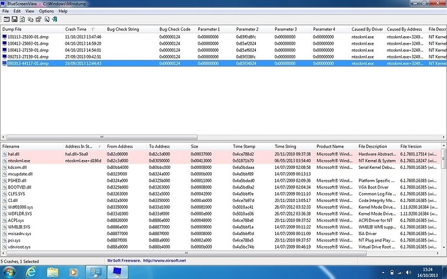Click the Exit toolbar icon

[x=54, y=19]
